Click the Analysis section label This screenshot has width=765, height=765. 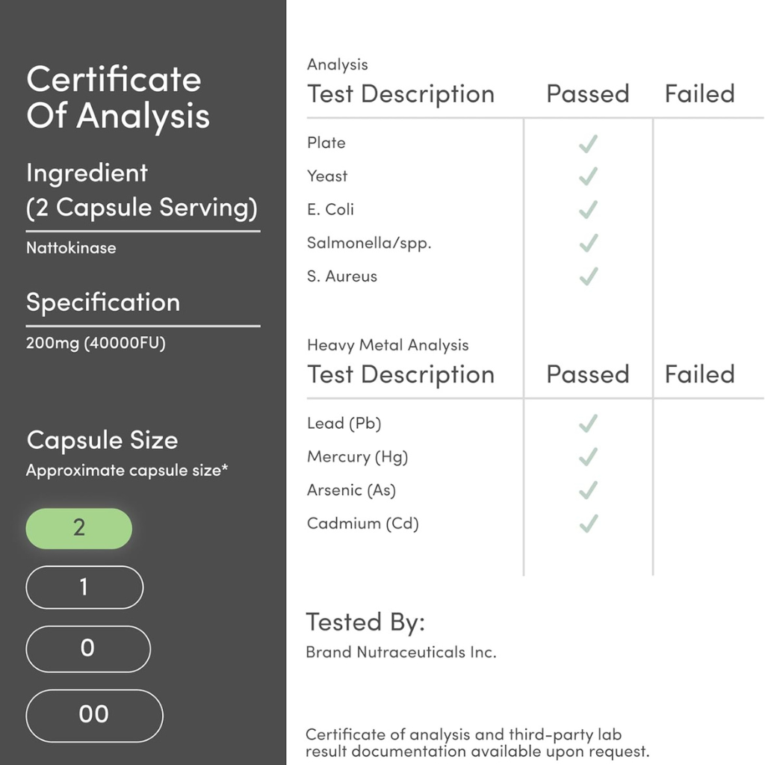(x=337, y=64)
